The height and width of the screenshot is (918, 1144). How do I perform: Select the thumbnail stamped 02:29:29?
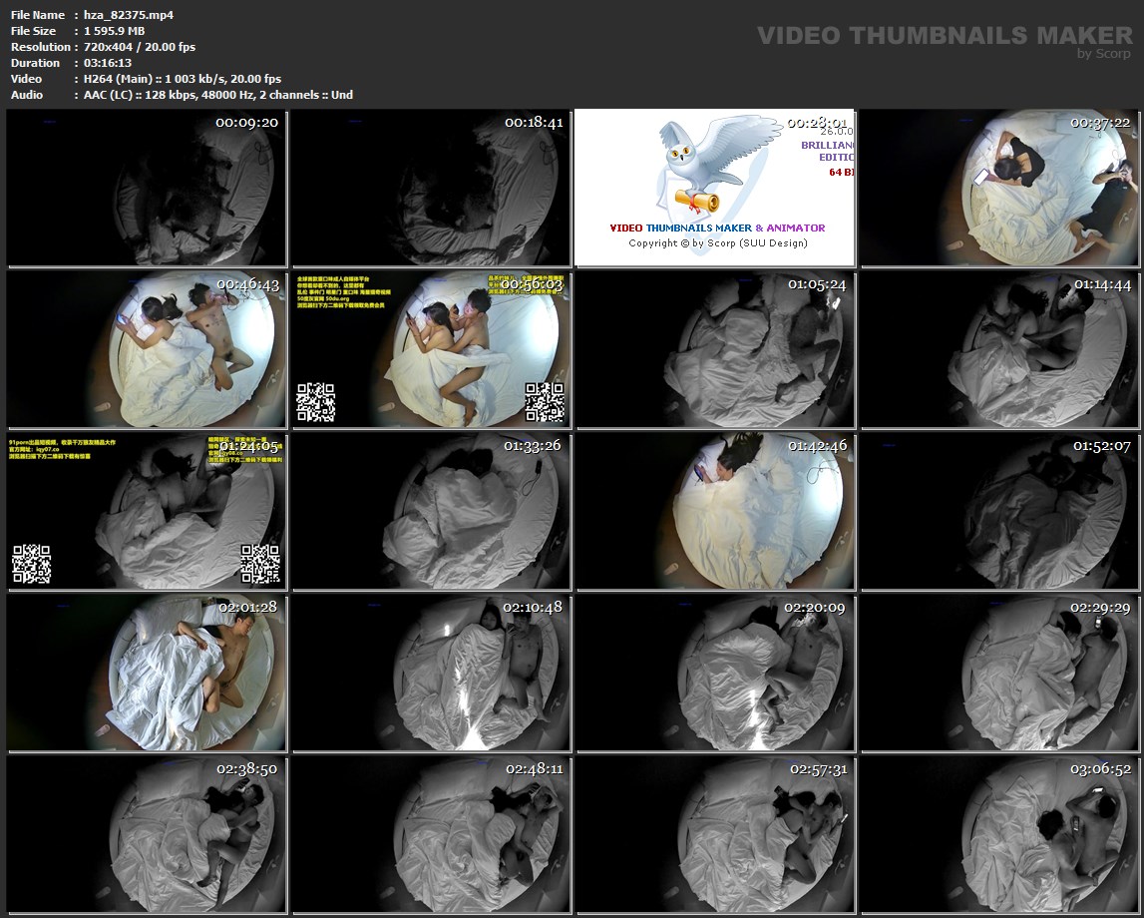999,673
